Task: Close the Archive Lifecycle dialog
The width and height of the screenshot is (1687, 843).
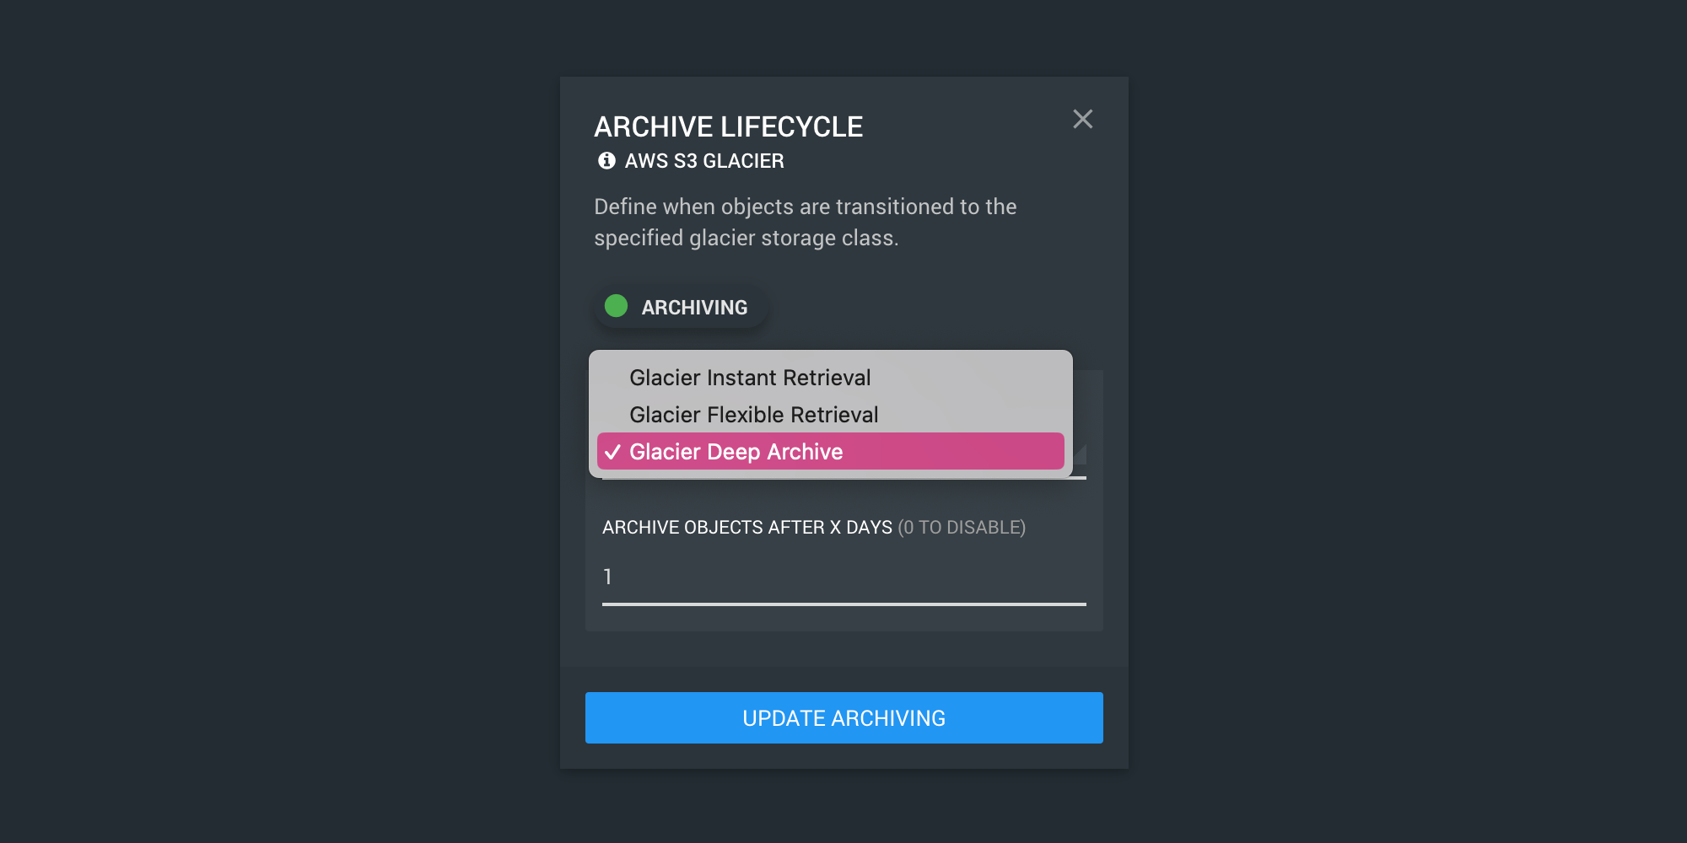Action: pos(1082,119)
